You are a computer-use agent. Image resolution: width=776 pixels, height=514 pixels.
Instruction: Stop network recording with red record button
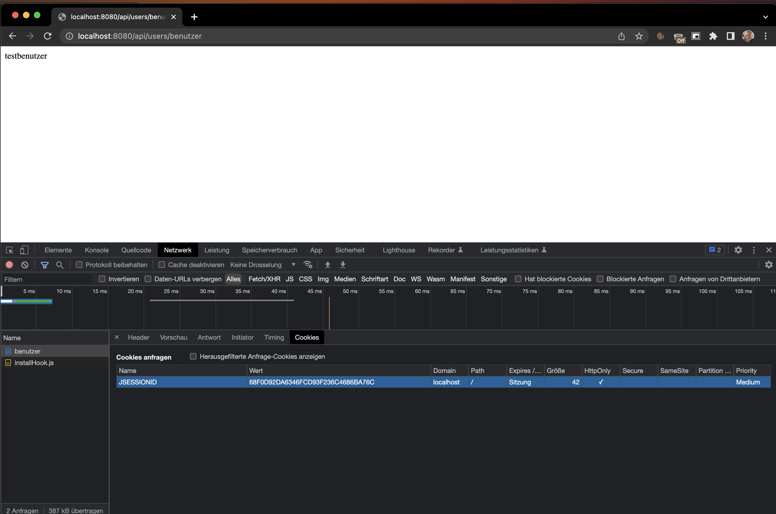(10, 265)
